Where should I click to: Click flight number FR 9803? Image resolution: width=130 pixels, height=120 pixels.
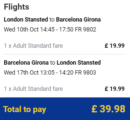[86, 73]
